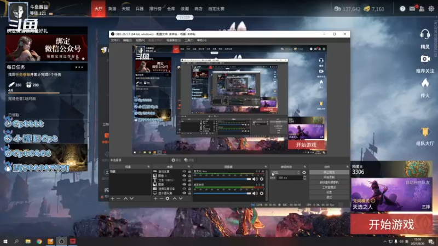Viewport: 438px width, 246px height.
Task: Click the 精灵 headset icon
Action: 425,35
